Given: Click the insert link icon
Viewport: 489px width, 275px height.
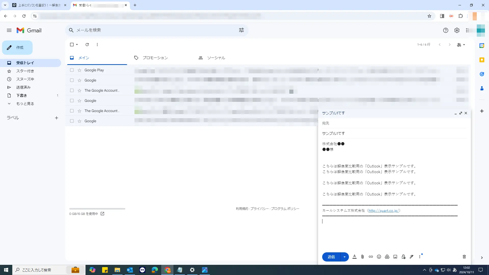Looking at the screenshot, I should pos(371,257).
